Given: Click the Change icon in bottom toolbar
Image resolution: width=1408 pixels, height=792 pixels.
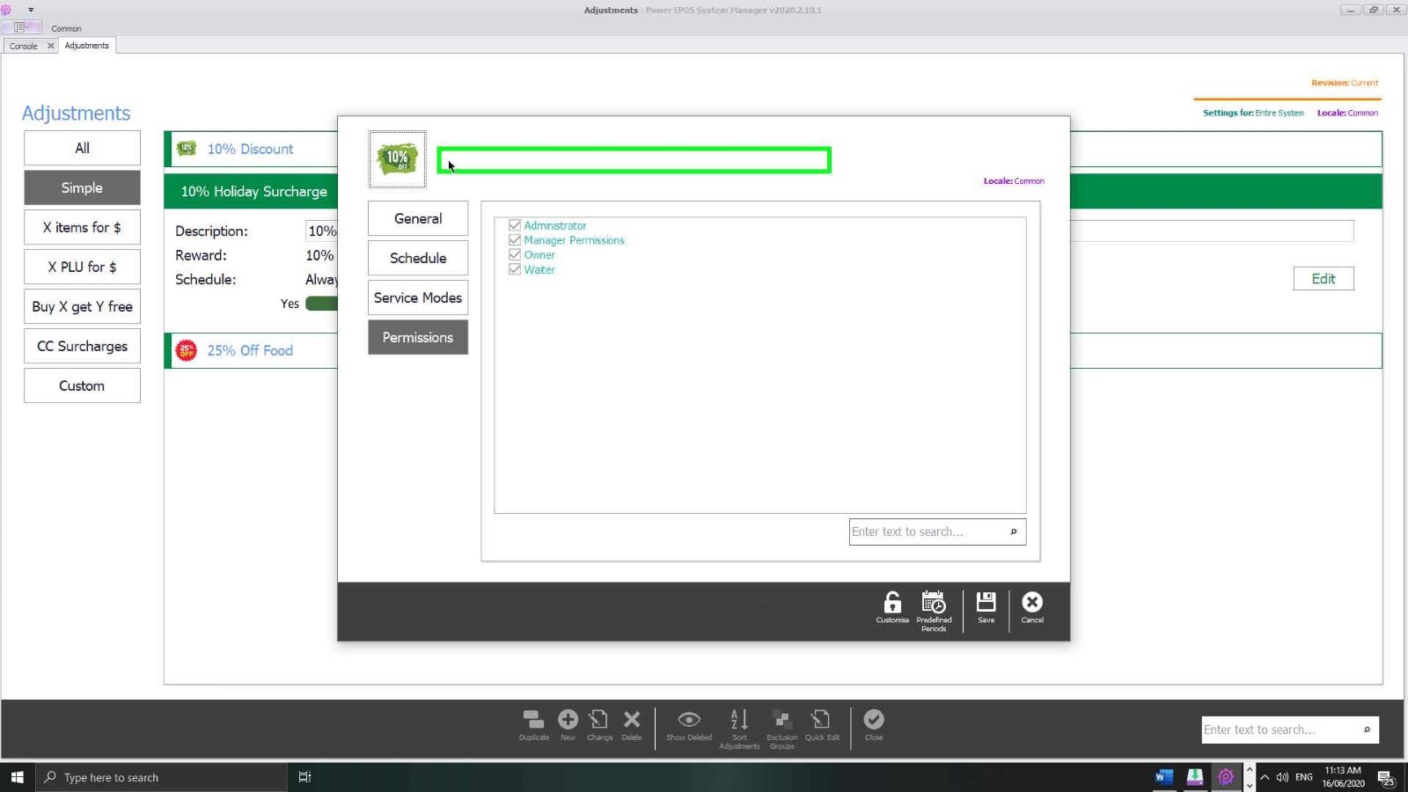Looking at the screenshot, I should click(x=599, y=719).
